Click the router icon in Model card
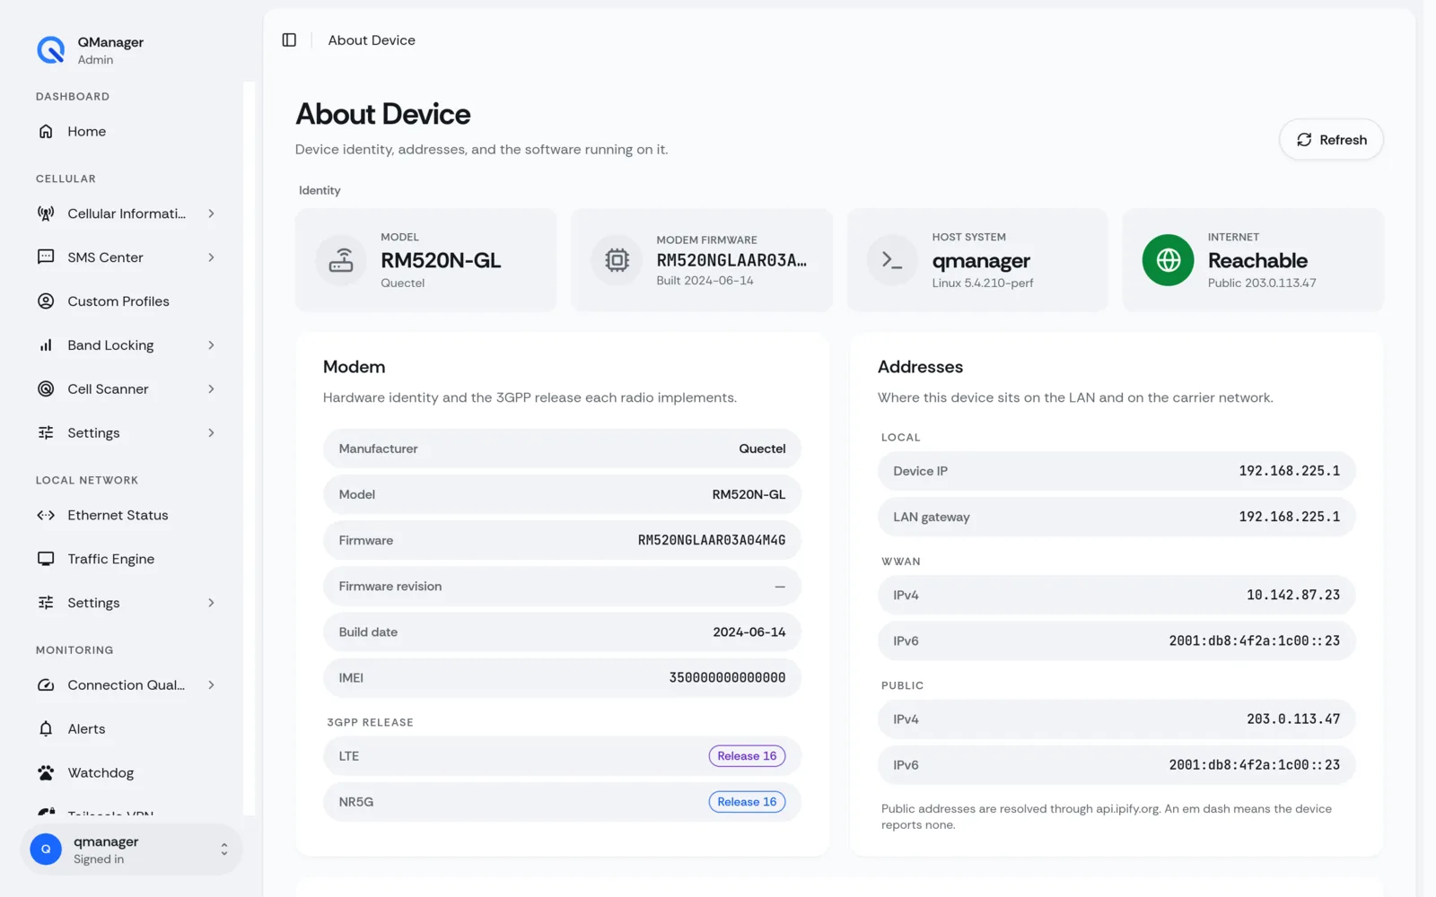Image resolution: width=1436 pixels, height=897 pixels. (341, 260)
